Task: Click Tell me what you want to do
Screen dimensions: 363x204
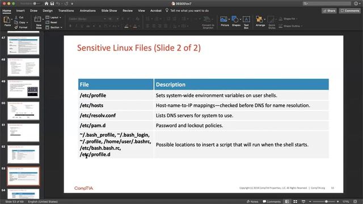Action: 187,11
